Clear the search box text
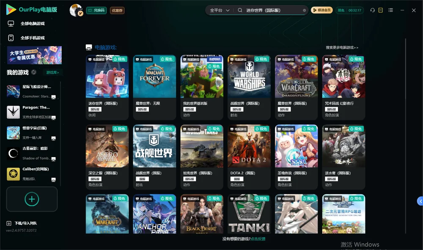This screenshot has height=250, width=423. click(x=304, y=11)
